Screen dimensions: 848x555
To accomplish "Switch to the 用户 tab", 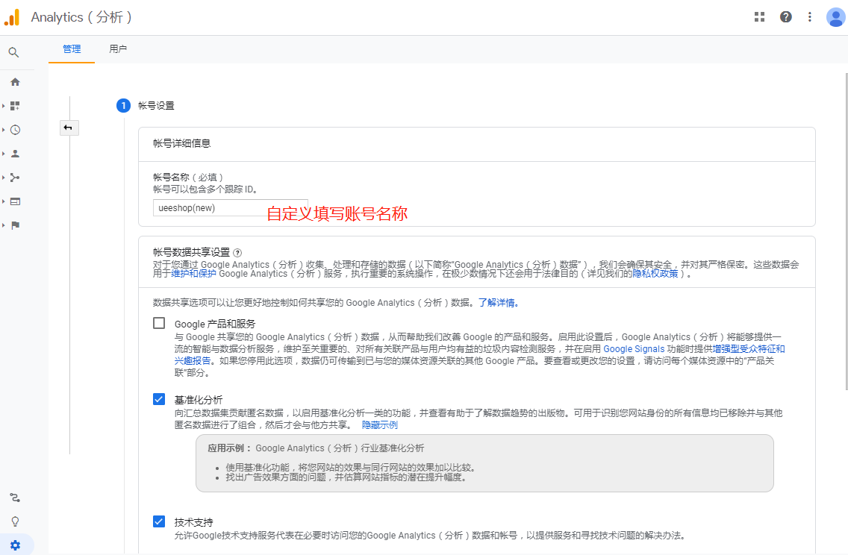I will coord(118,49).
